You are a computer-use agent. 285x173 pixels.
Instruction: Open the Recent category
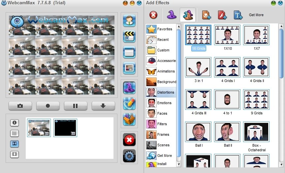161,40
